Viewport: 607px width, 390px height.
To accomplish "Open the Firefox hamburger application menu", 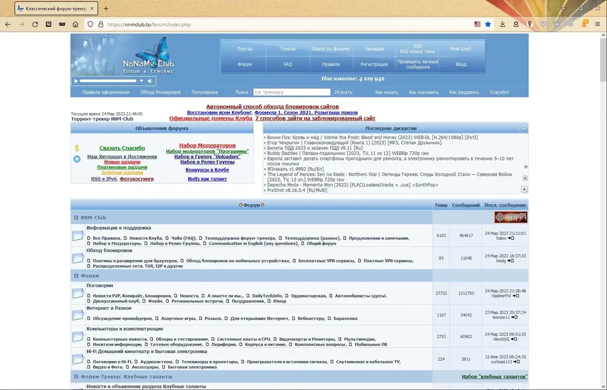I will point(597,24).
